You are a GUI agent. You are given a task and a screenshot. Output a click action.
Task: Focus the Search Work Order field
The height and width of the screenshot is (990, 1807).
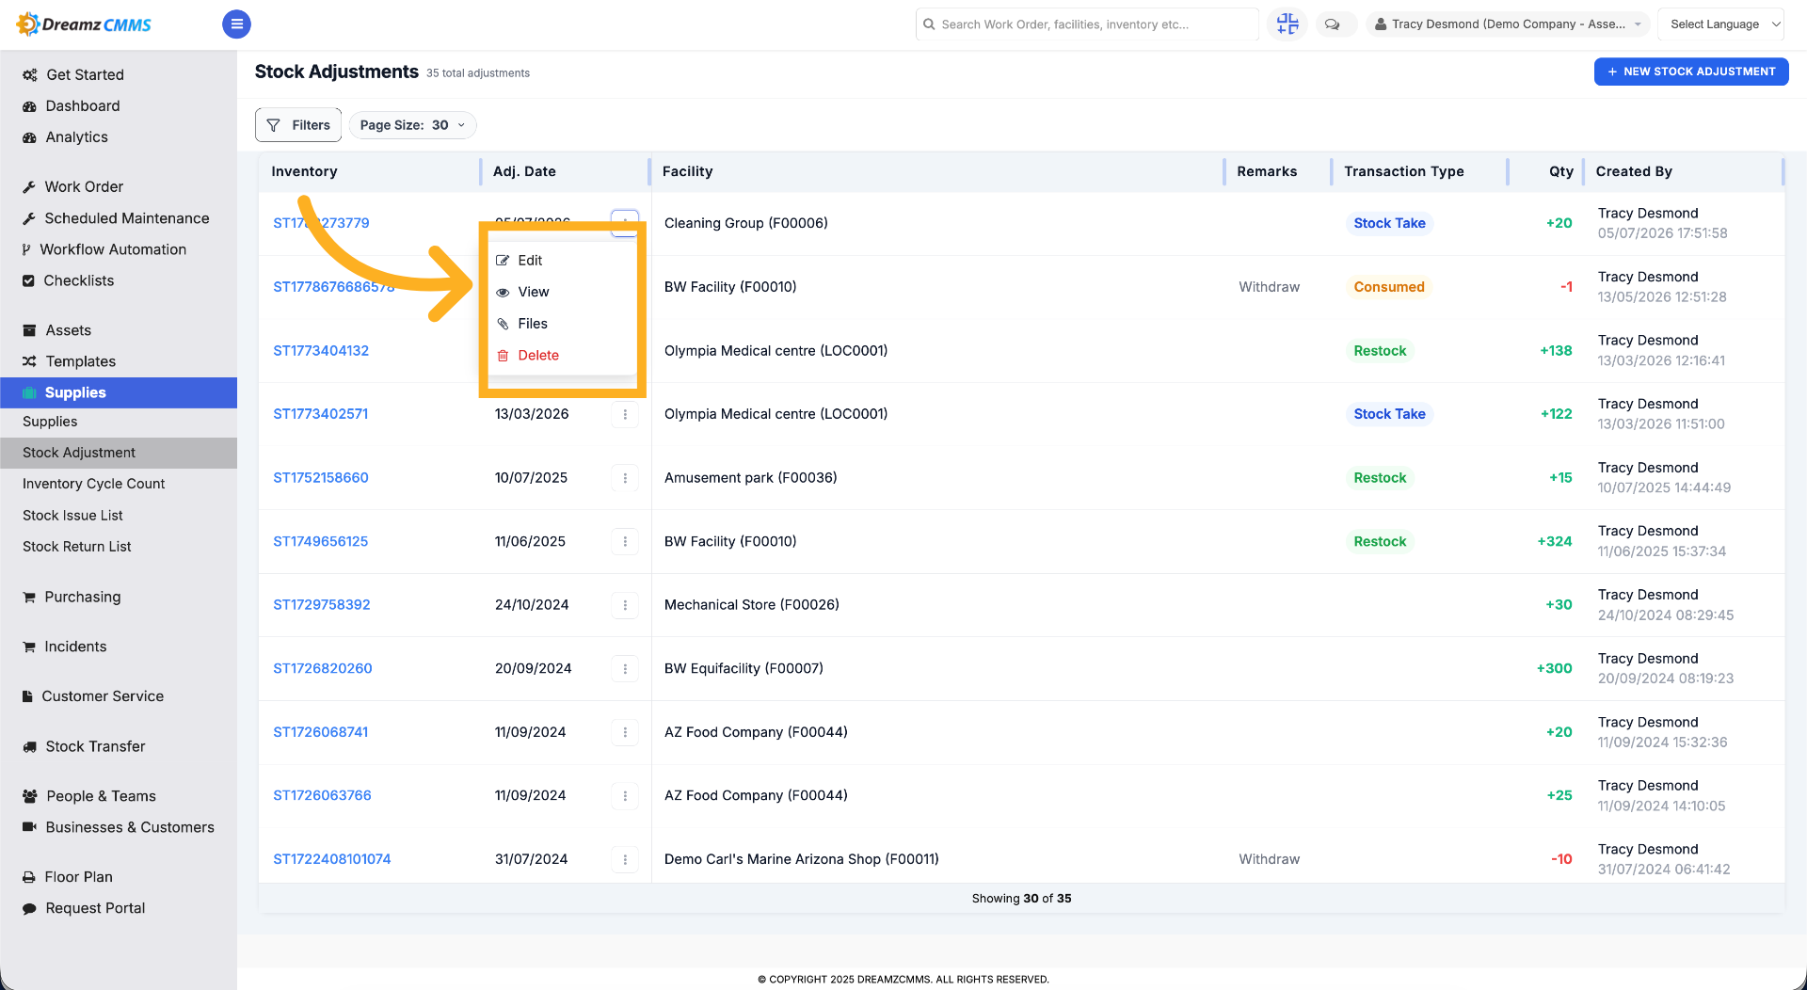pyautogui.click(x=1087, y=24)
